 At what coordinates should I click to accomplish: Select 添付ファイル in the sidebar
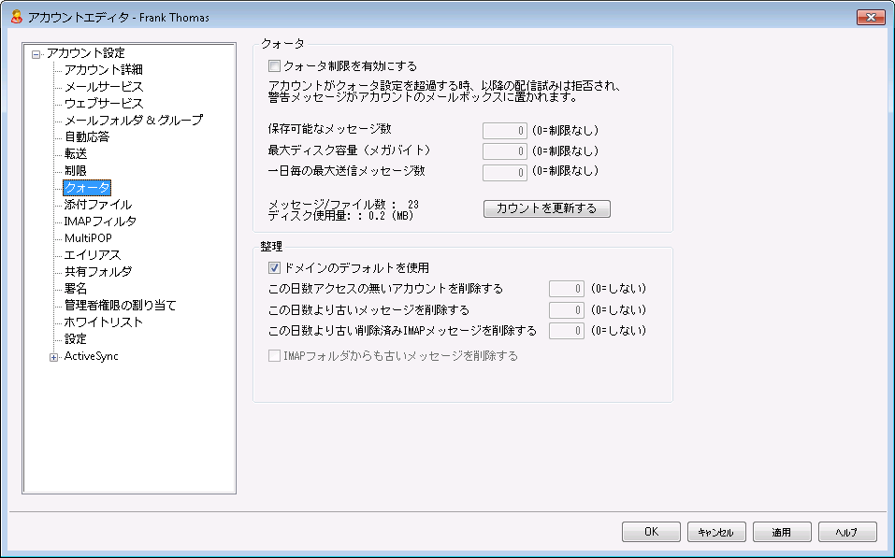pos(97,204)
